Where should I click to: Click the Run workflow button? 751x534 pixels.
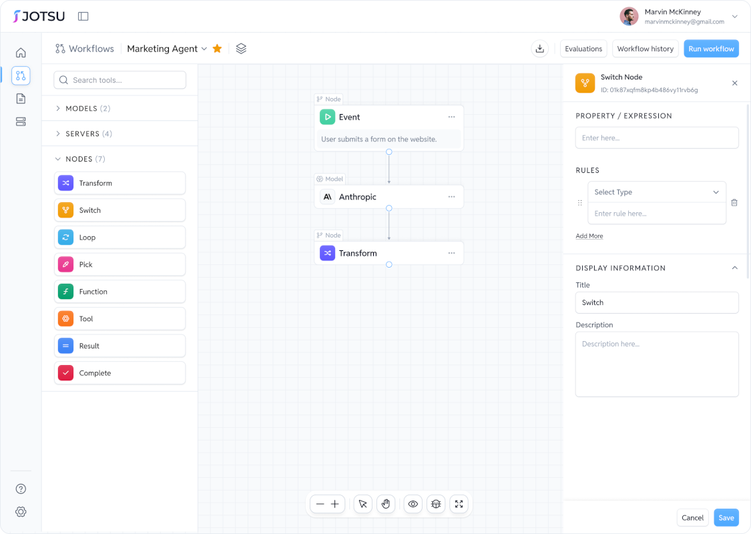711,48
